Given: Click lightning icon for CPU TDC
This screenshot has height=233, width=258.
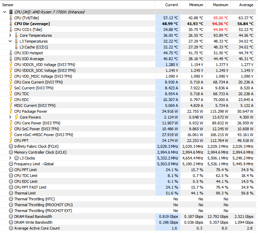Looking at the screenshot, I should (x=11, y=94).
